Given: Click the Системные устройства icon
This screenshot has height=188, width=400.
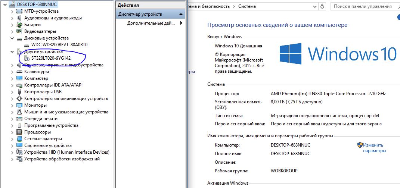Looking at the screenshot, I should [x=19, y=145].
